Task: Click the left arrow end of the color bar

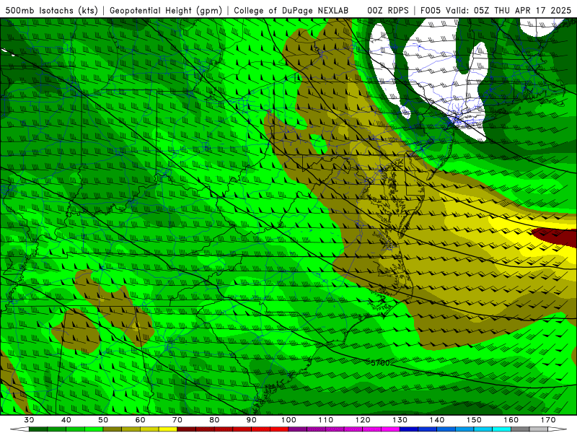Action: tap(19, 429)
